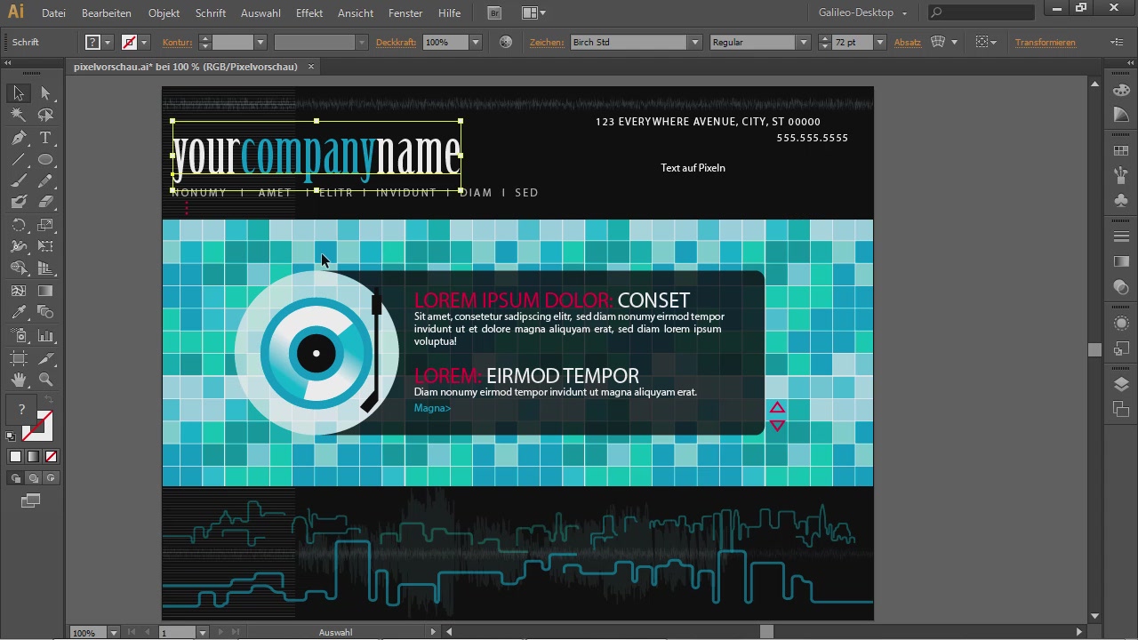1138x640 pixels.
Task: Change screen mode button
Action: click(x=31, y=501)
